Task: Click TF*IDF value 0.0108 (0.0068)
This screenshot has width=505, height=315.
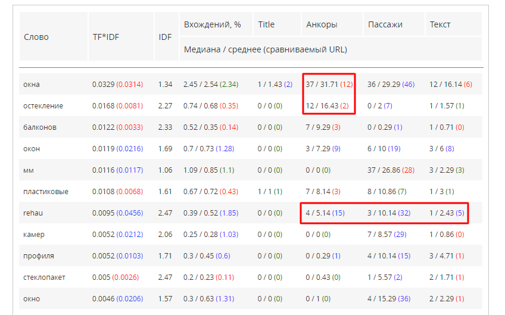Action: click(117, 192)
